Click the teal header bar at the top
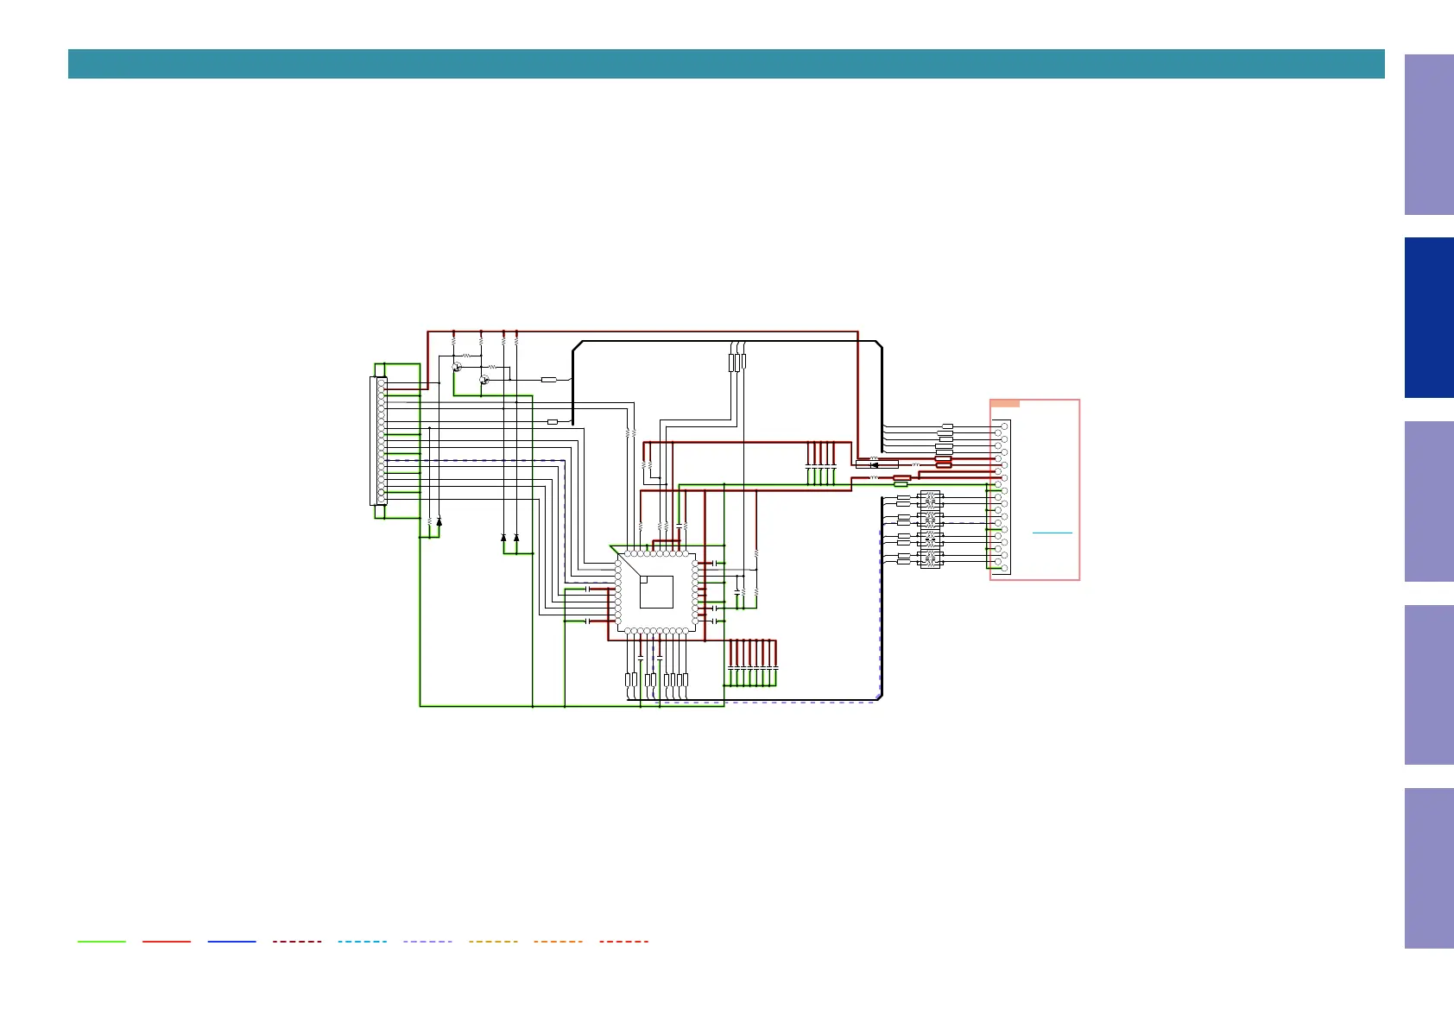 coord(726,64)
